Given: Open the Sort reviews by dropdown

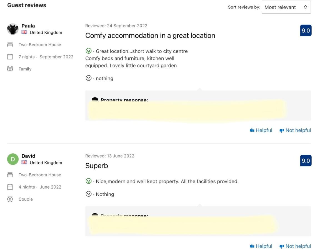Looking at the screenshot, I should (x=286, y=7).
